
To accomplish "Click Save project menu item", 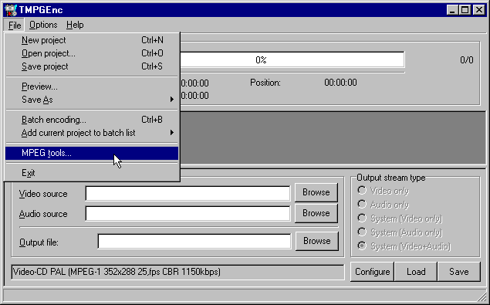I will click(x=92, y=66).
